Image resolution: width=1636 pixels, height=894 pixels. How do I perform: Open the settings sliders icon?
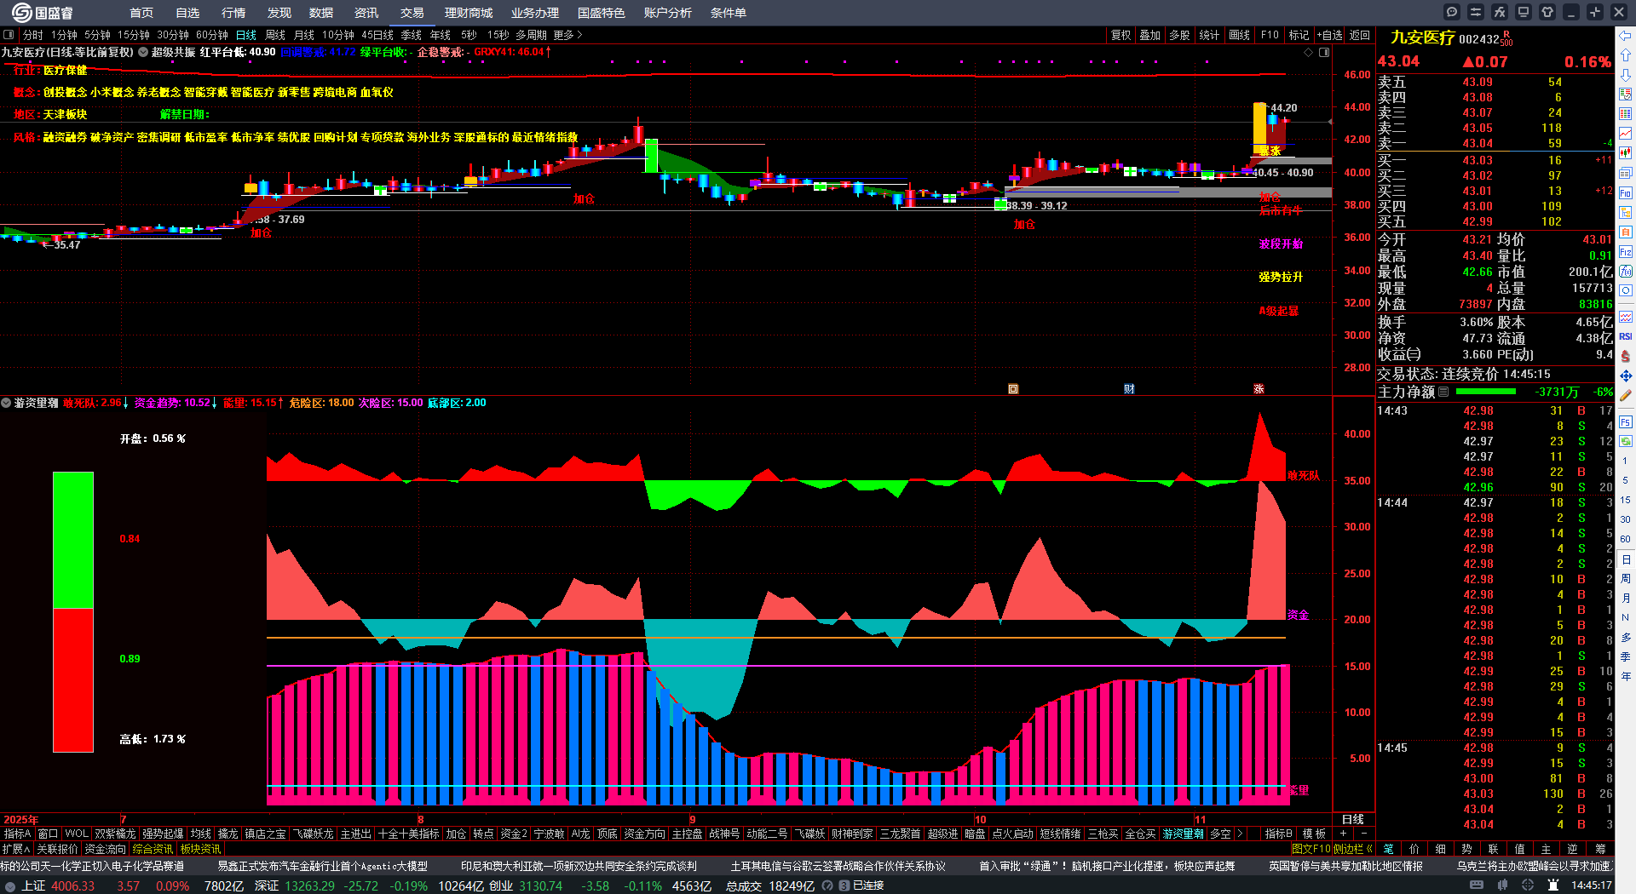click(x=1476, y=12)
